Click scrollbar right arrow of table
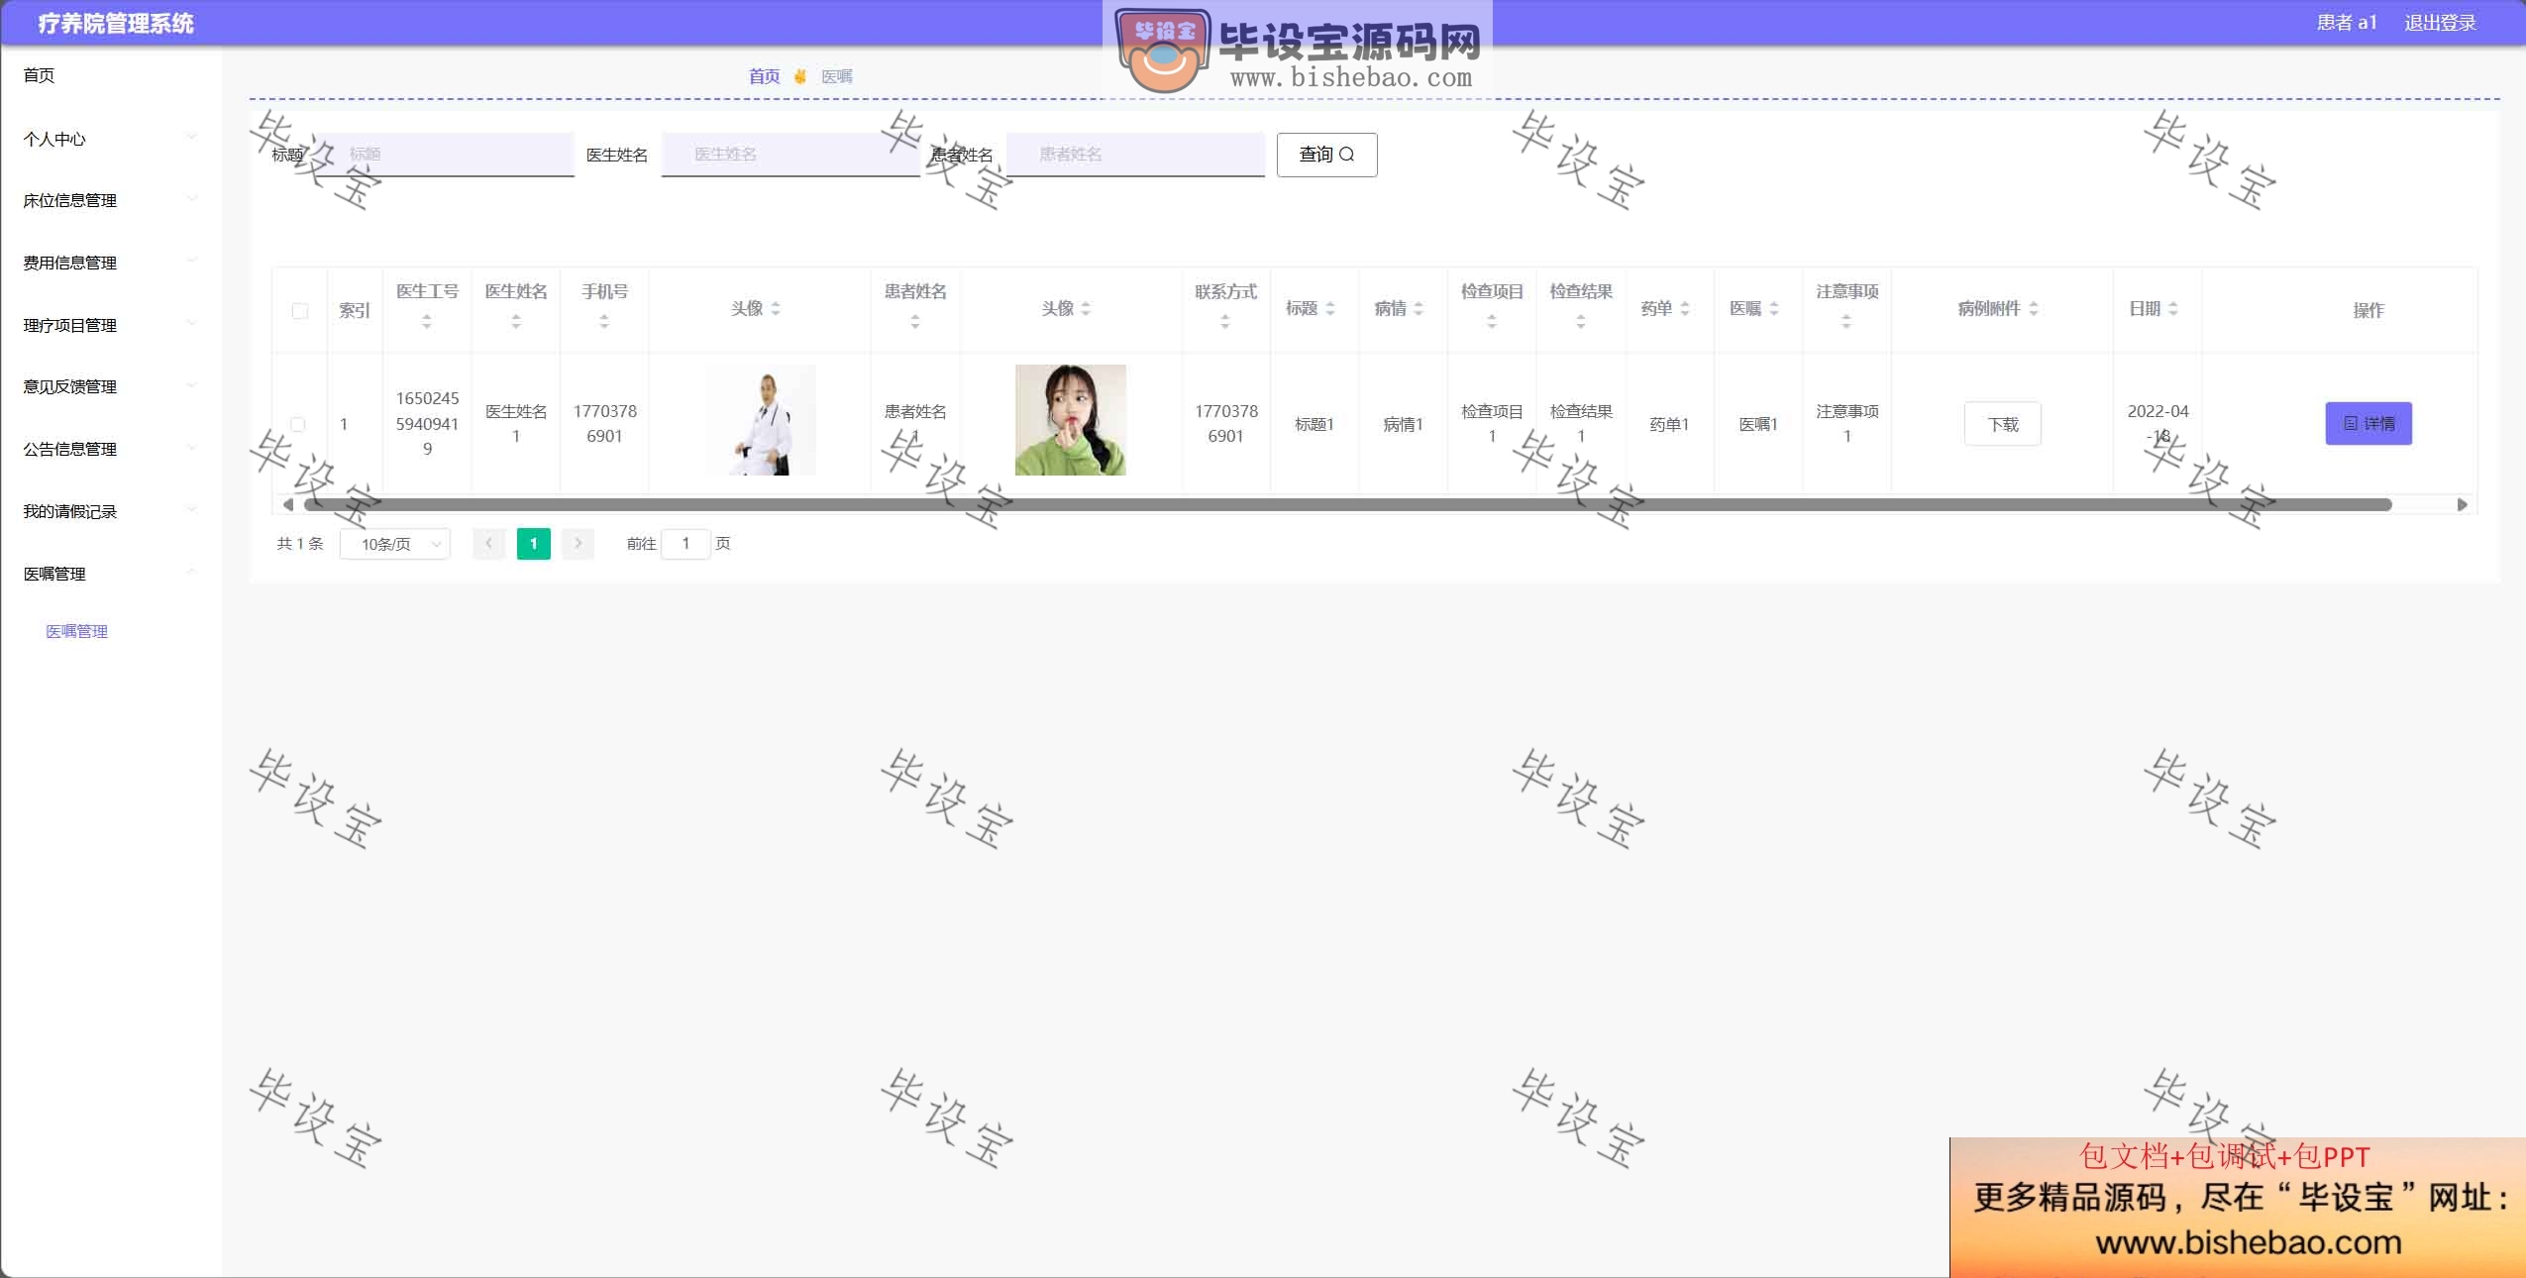Image resolution: width=2526 pixels, height=1278 pixels. [x=2463, y=505]
